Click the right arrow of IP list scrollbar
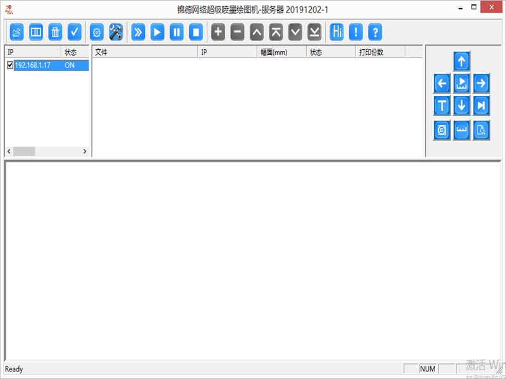Image resolution: width=506 pixels, height=379 pixels. point(85,152)
